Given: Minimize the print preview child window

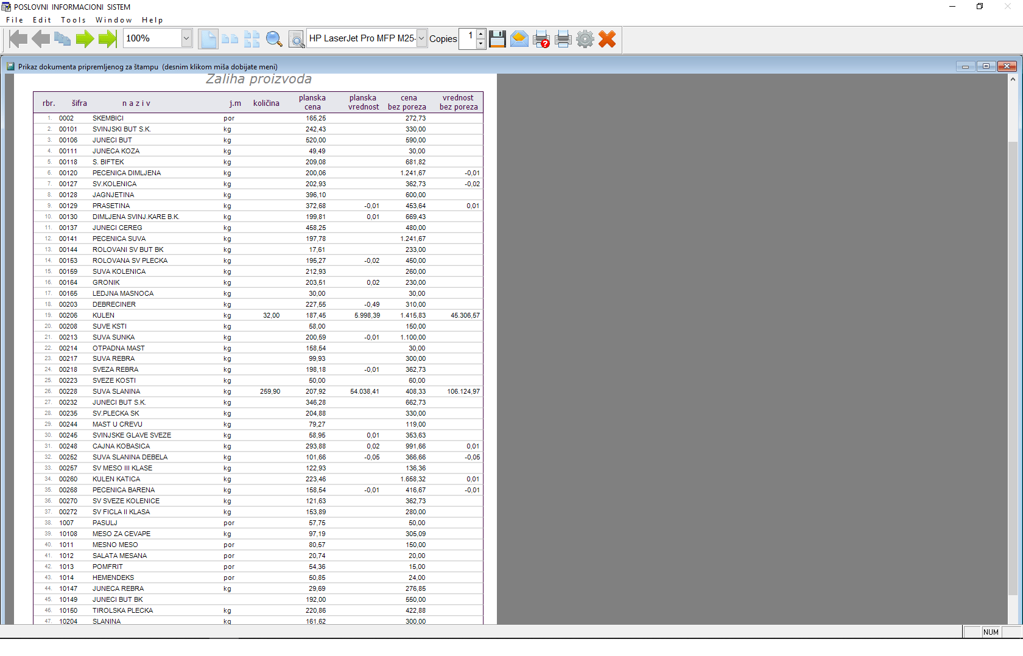Looking at the screenshot, I should tap(965, 66).
